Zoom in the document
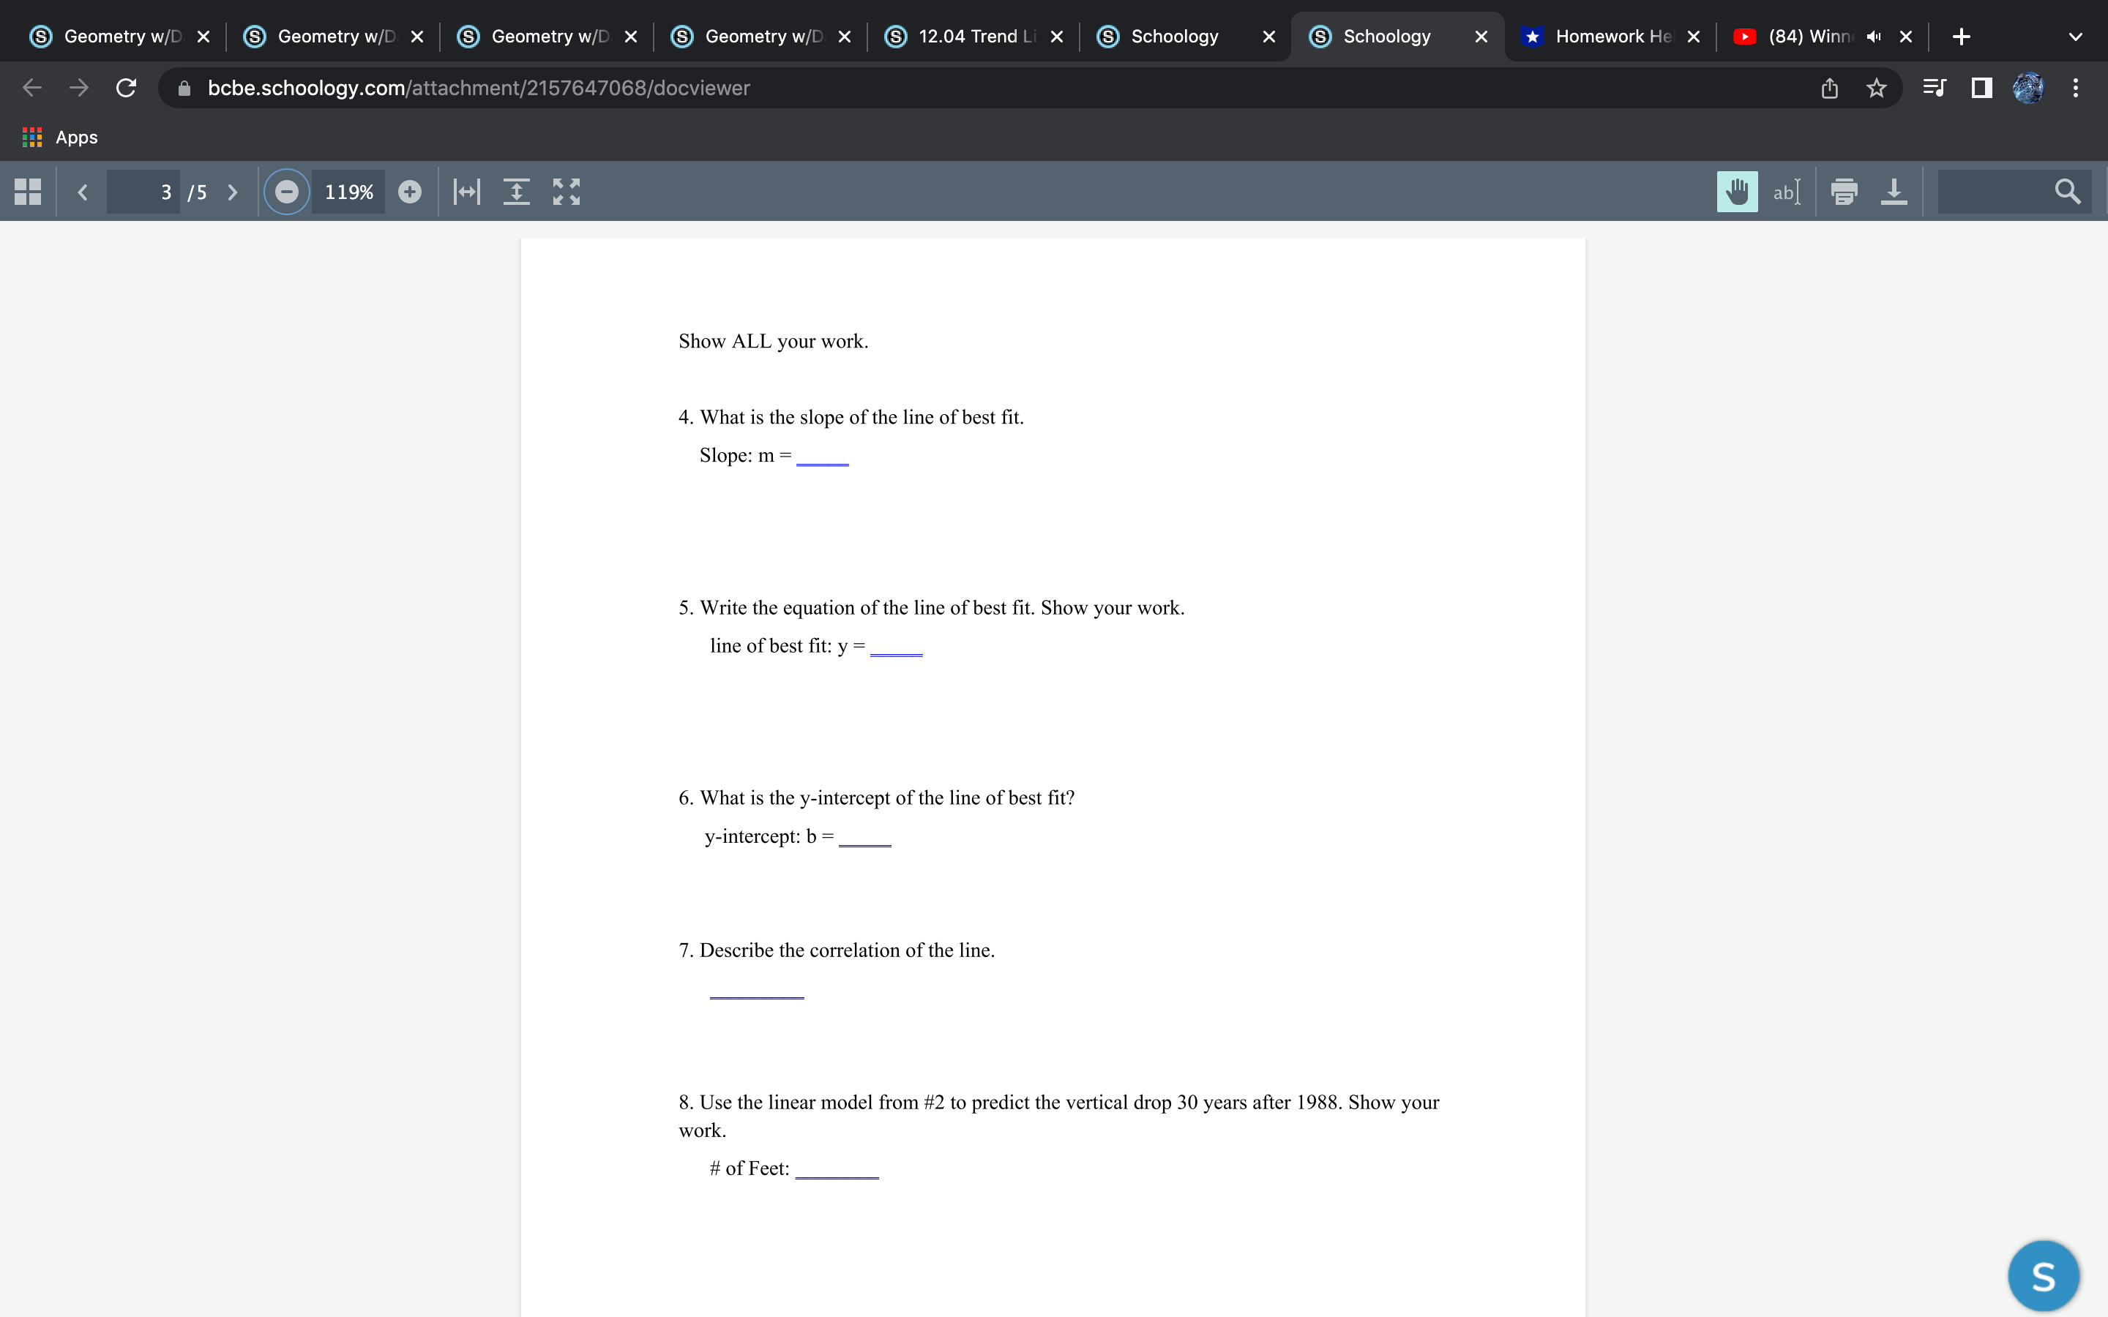The image size is (2108, 1317). click(x=409, y=192)
